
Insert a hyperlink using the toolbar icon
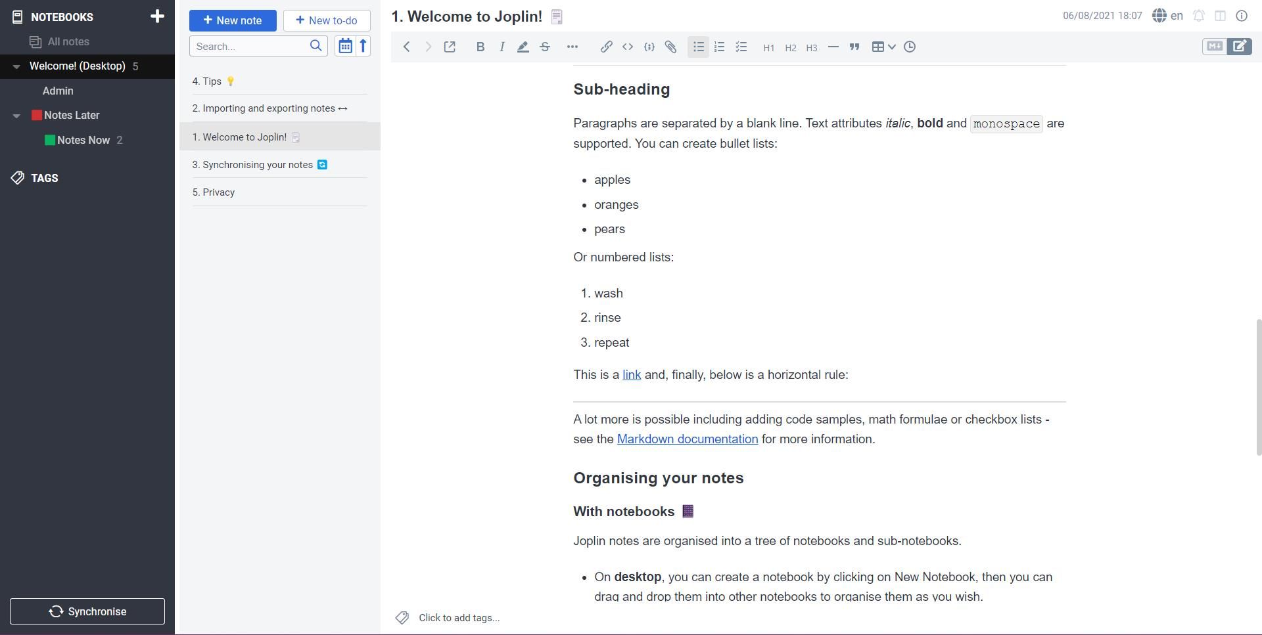(606, 47)
